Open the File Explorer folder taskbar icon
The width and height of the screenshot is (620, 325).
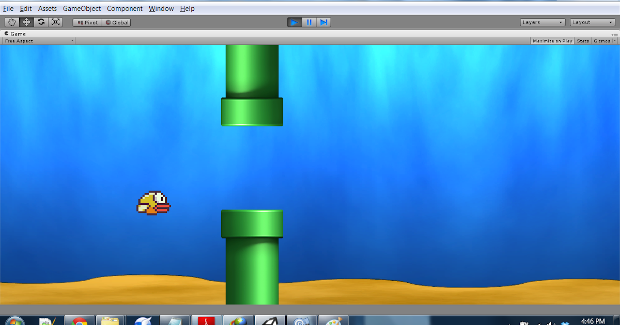pyautogui.click(x=111, y=321)
